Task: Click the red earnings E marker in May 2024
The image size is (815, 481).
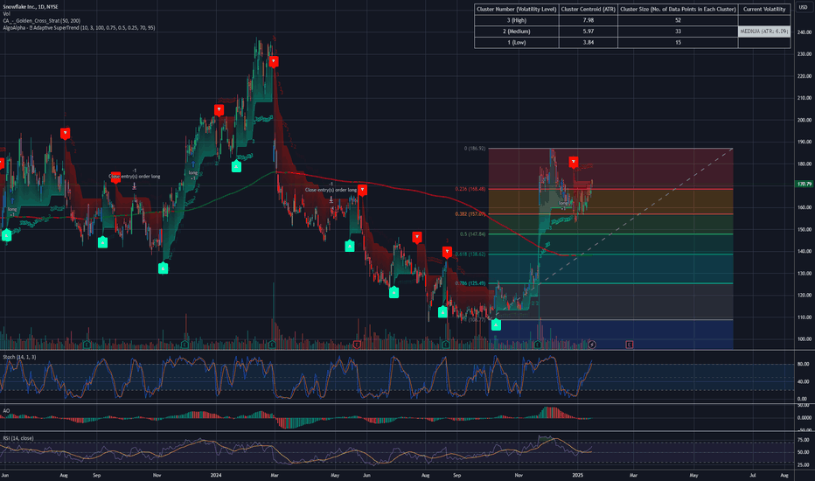Action: pos(357,345)
